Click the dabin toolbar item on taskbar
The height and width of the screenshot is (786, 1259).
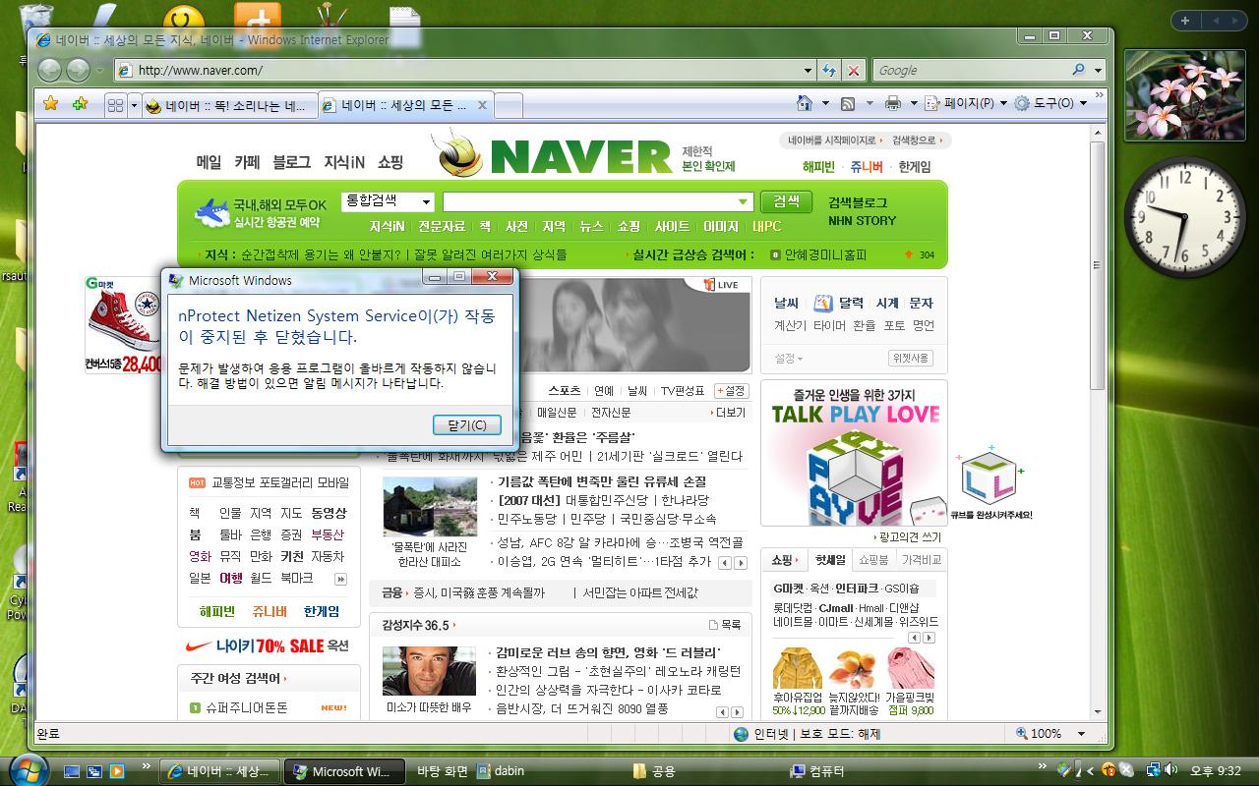(501, 771)
